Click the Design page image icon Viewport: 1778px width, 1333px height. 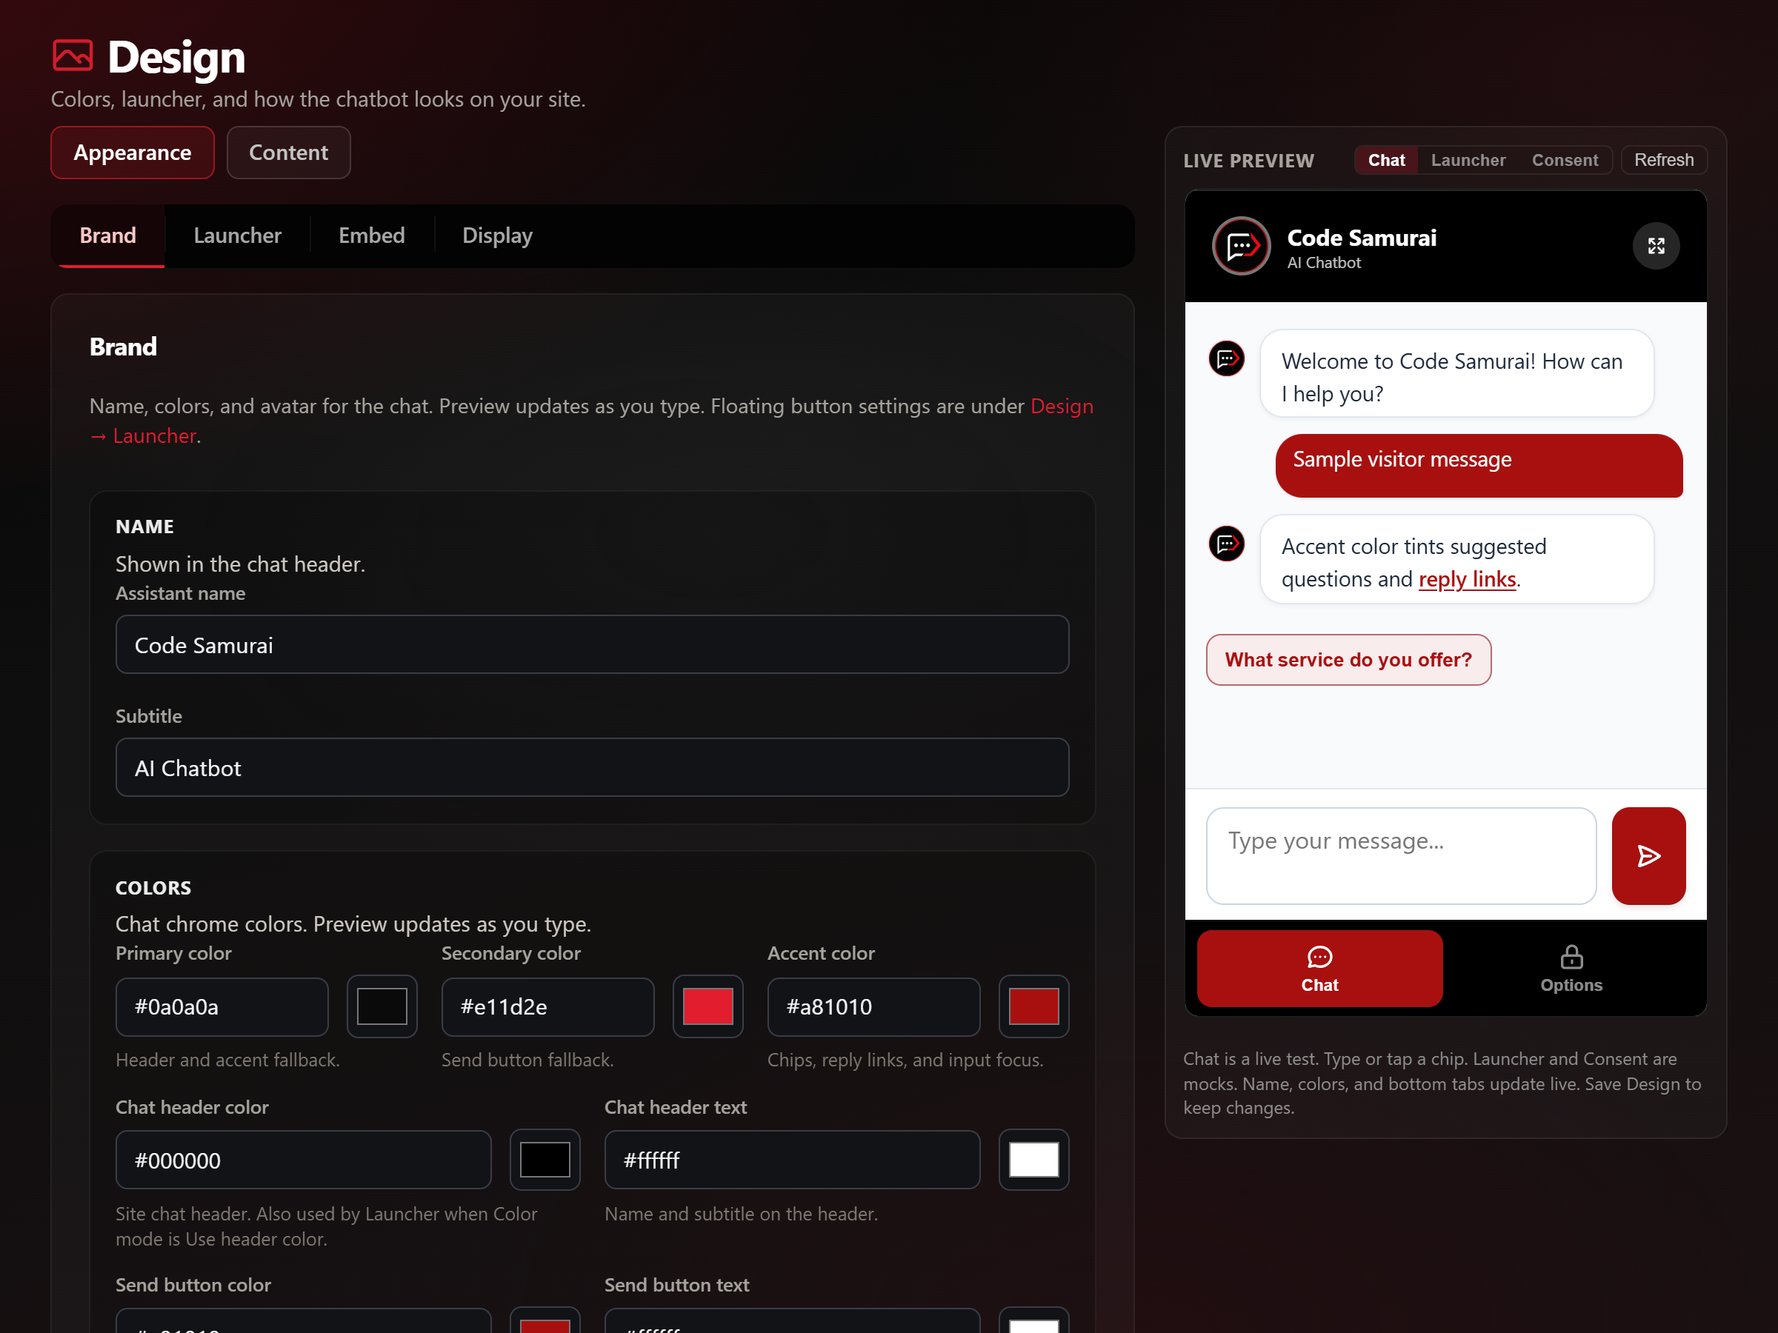(73, 56)
